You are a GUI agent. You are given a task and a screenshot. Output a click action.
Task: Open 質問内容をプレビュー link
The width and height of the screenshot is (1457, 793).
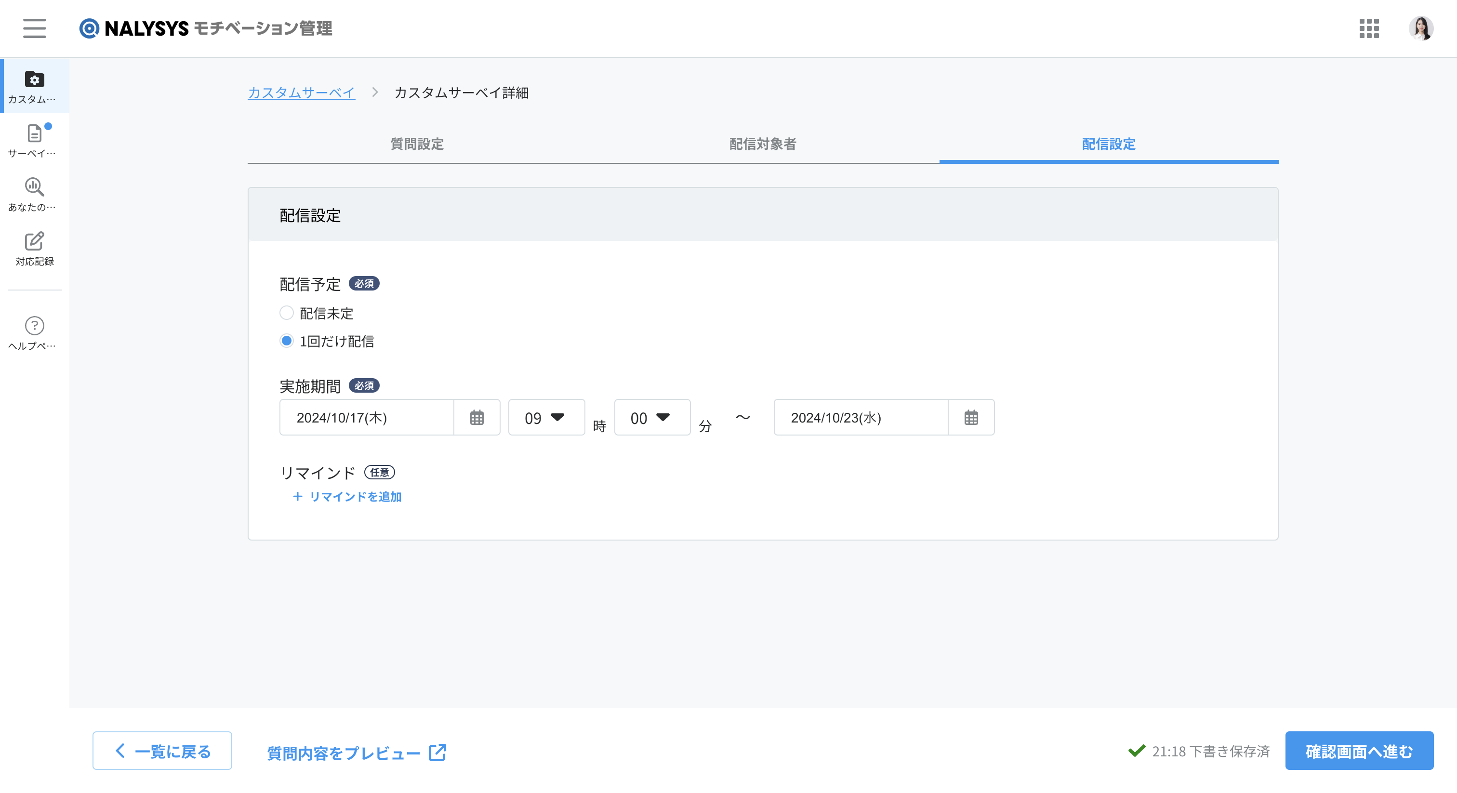point(357,752)
